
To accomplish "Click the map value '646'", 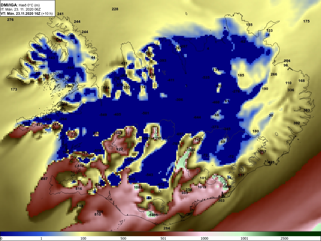I will (x=33, y=62).
